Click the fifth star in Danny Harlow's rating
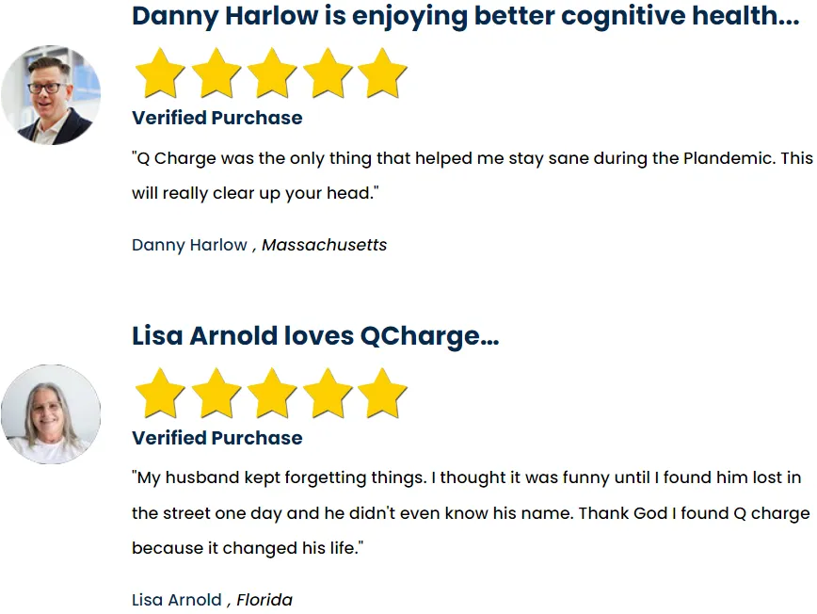The height and width of the screenshot is (614, 817). [x=382, y=73]
